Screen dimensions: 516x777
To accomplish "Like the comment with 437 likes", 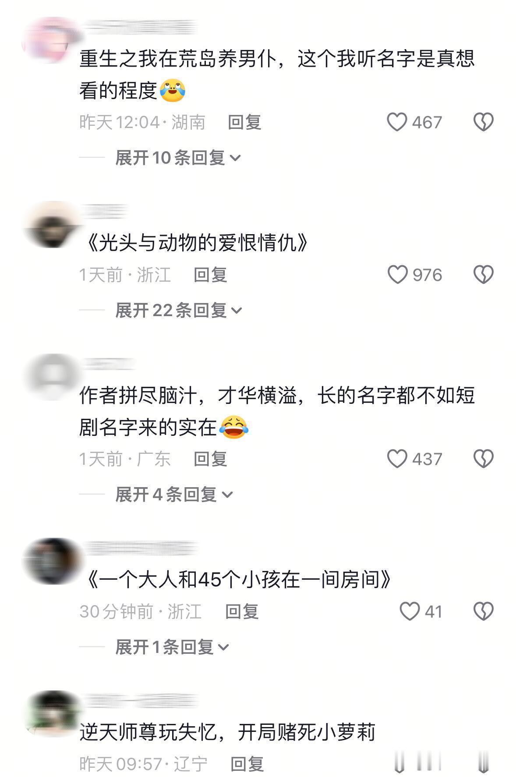I will [x=397, y=459].
